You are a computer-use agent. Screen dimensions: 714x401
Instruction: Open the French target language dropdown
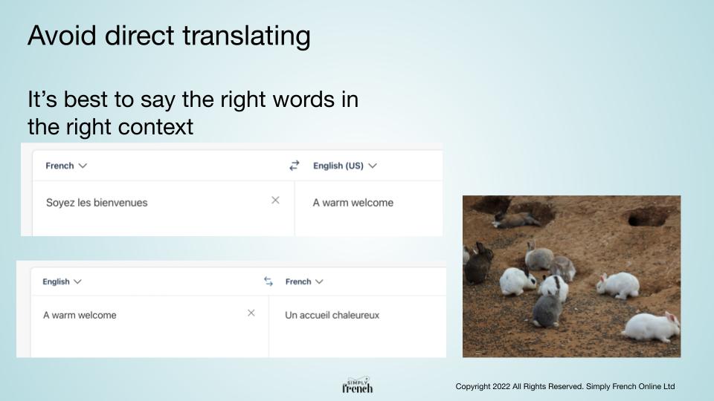[x=304, y=282]
